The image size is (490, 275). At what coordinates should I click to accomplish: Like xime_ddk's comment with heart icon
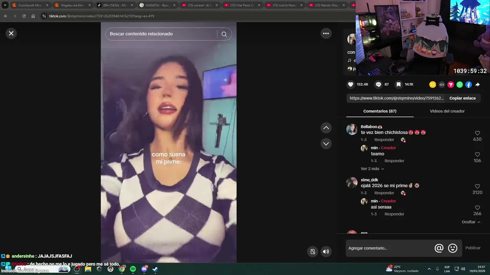pyautogui.click(x=477, y=186)
